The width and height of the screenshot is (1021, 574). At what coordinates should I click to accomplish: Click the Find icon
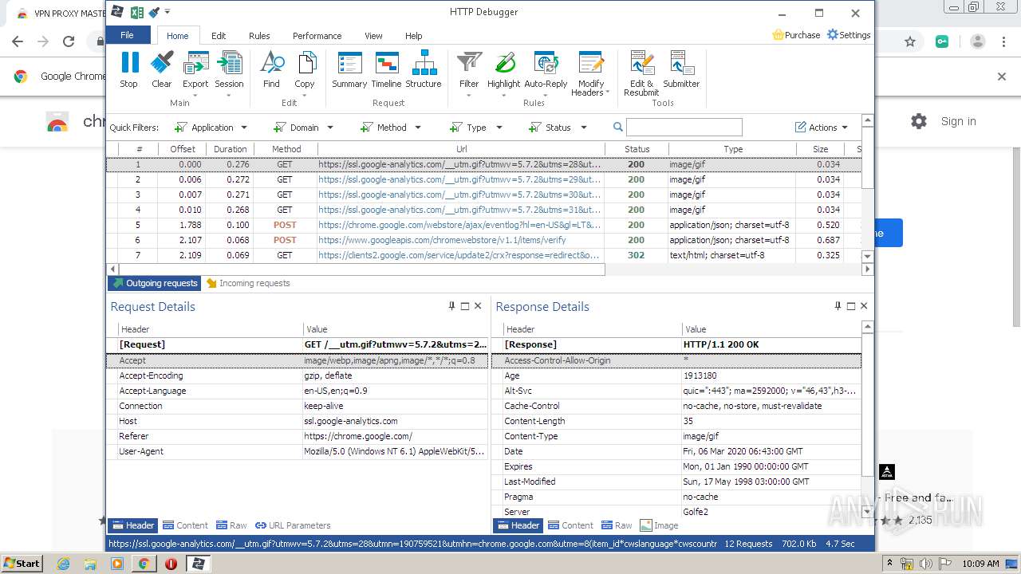(x=271, y=62)
